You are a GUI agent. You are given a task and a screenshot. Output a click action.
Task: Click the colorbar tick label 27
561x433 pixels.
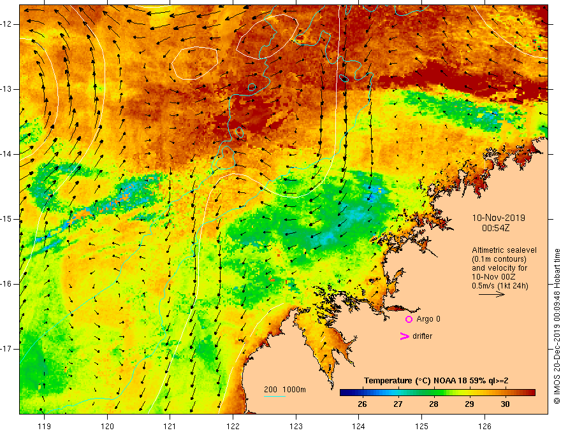[x=398, y=404]
